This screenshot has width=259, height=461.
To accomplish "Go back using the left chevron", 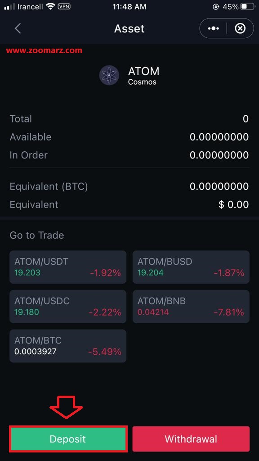I will (x=18, y=28).
